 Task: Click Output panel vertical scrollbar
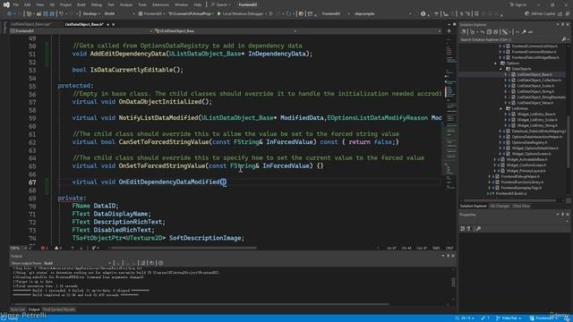pos(453,283)
